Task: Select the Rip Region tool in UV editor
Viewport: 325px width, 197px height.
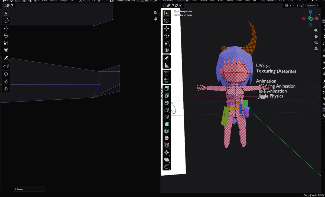Action: tap(6, 66)
